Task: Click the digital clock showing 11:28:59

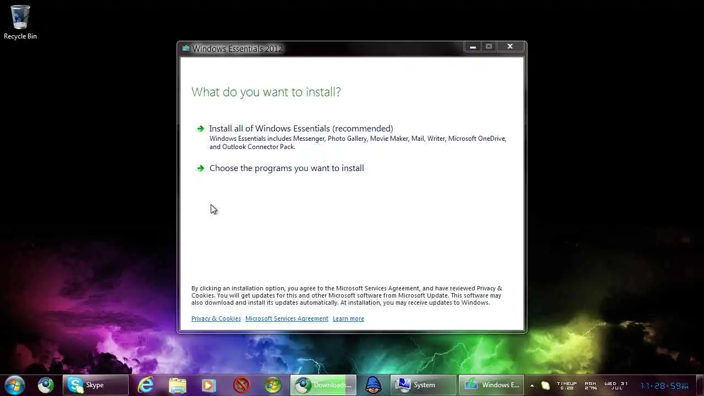Action: 664,386
